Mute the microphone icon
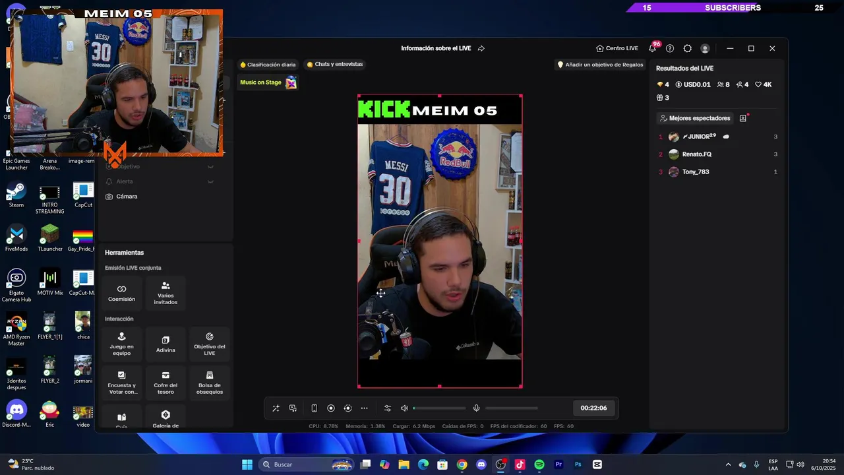This screenshot has height=475, width=844. pos(476,408)
